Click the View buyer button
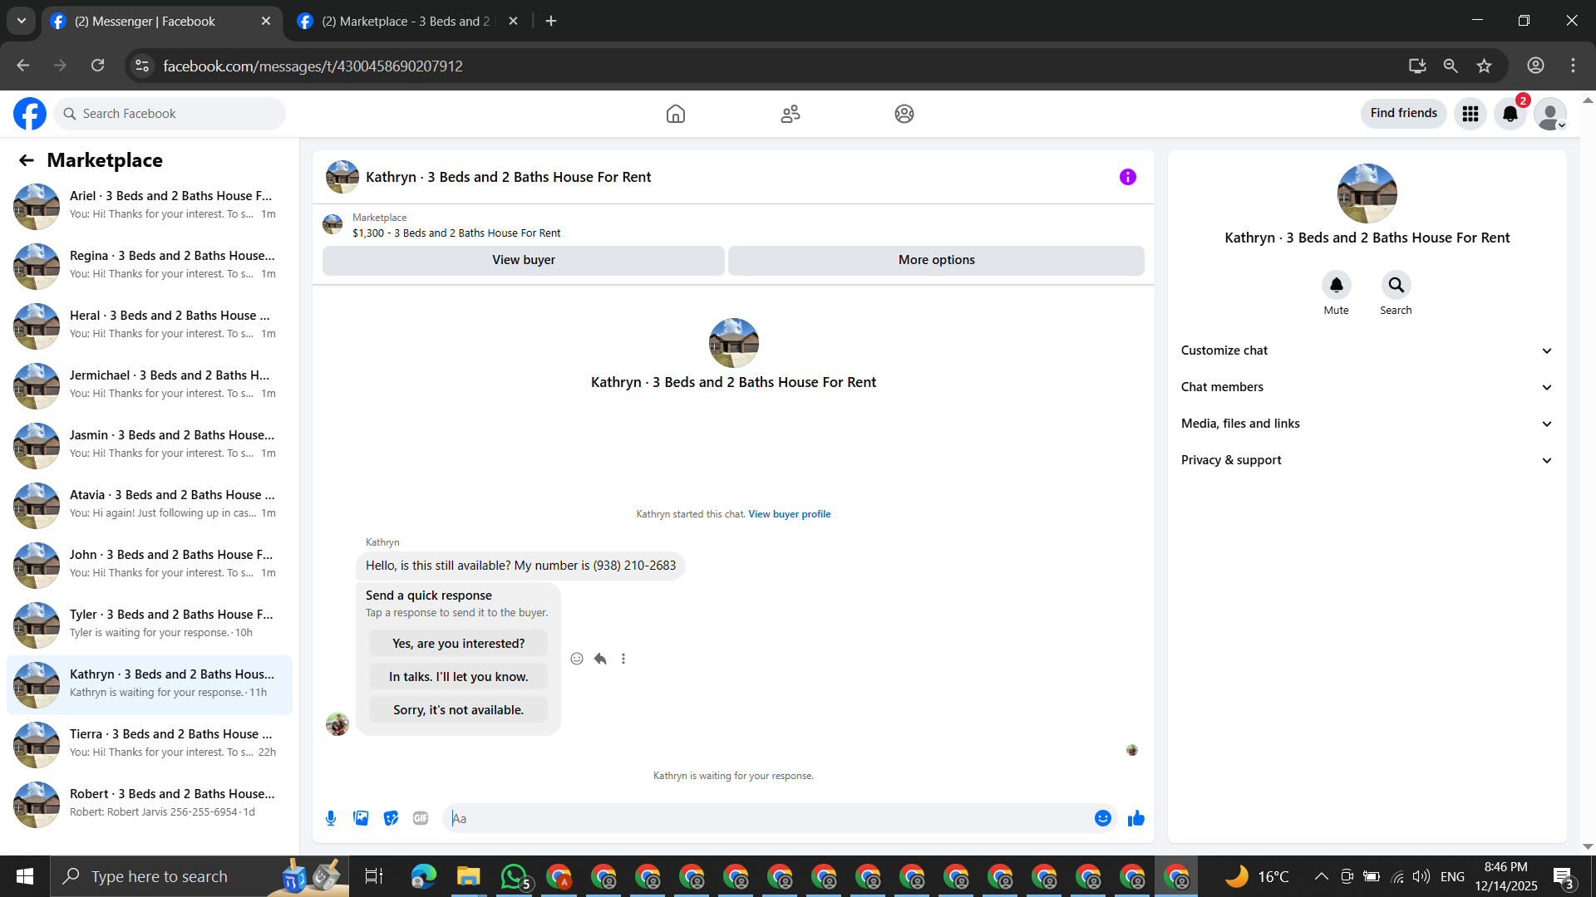Screen dimensions: 1596x897 click(x=523, y=260)
